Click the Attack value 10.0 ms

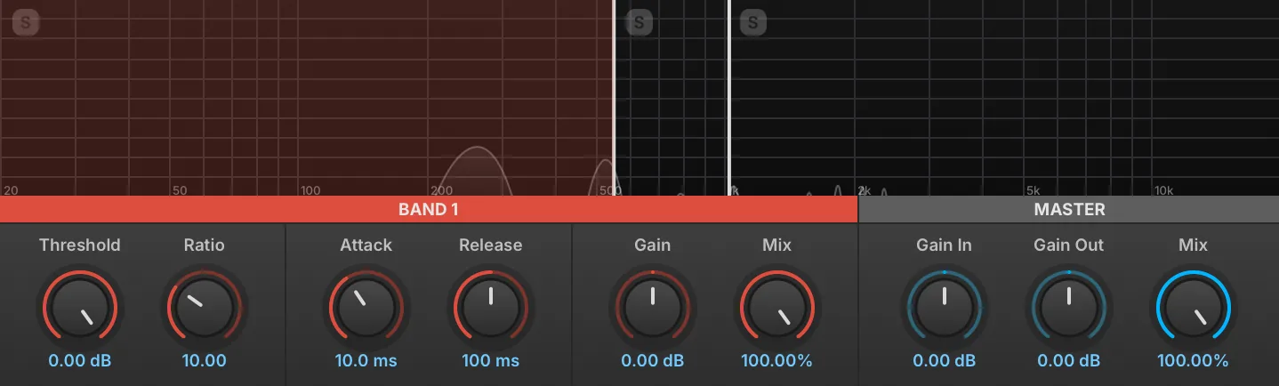coord(366,361)
